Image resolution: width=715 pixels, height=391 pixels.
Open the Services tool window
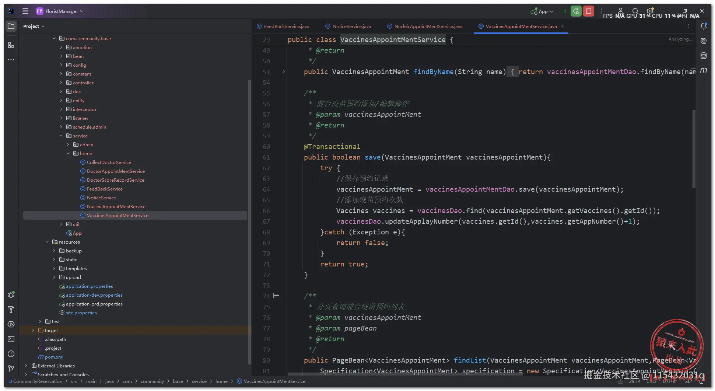[x=11, y=324]
